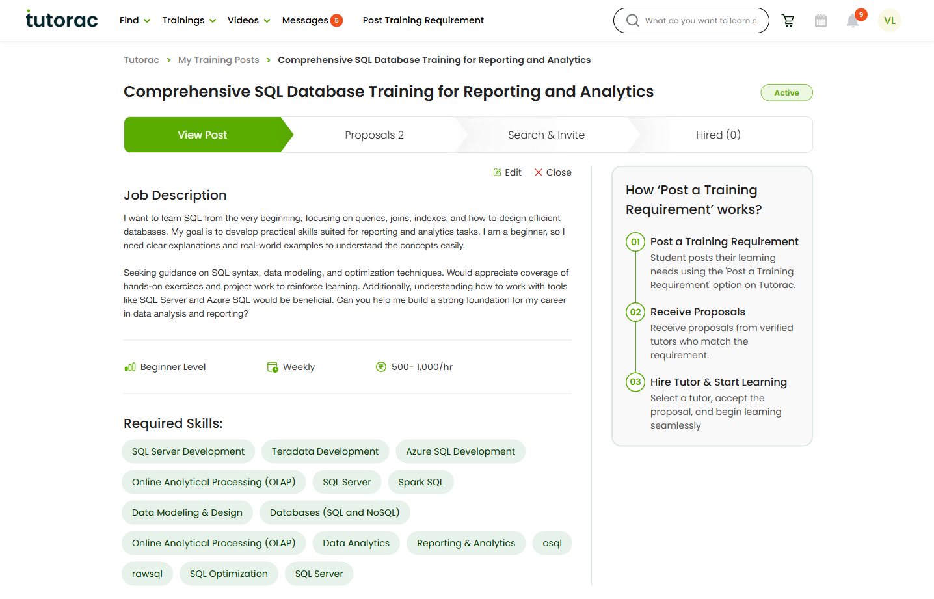Click the 'Hire Tutor & Start Learning' heading
Image resolution: width=934 pixels, height=599 pixels.
(x=719, y=382)
